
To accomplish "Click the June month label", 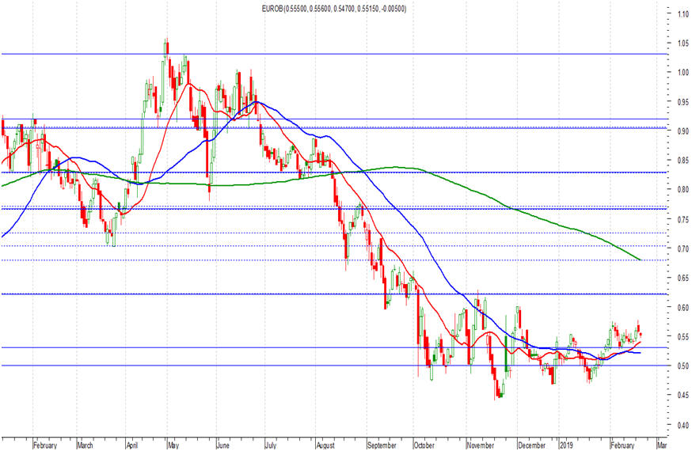I will [222, 445].
